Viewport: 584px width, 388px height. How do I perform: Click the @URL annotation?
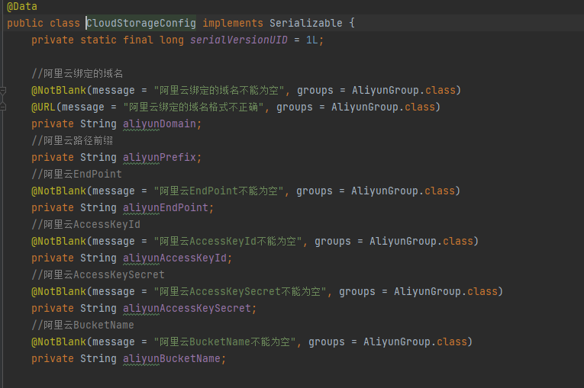44,107
